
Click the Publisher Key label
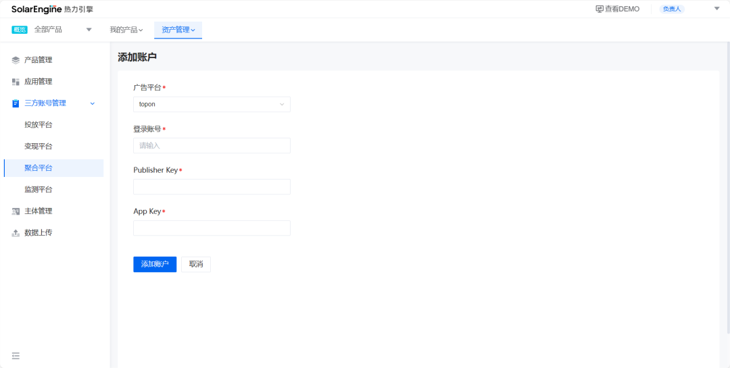[155, 170]
